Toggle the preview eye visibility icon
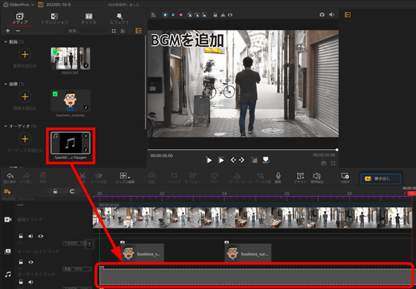The image size is (416, 289). point(230,15)
